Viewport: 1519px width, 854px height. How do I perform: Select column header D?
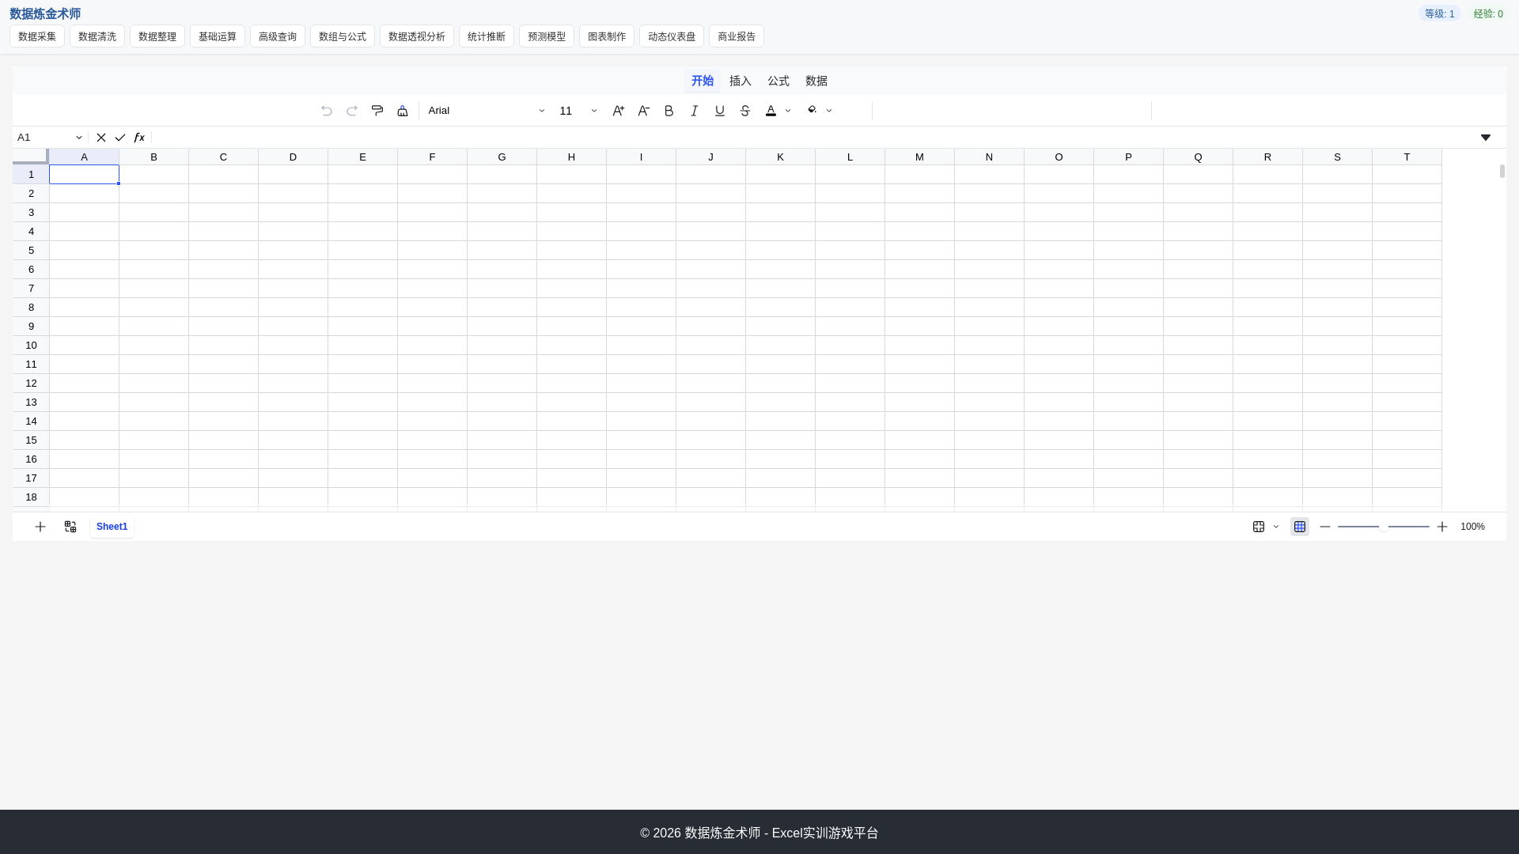pyautogui.click(x=293, y=157)
